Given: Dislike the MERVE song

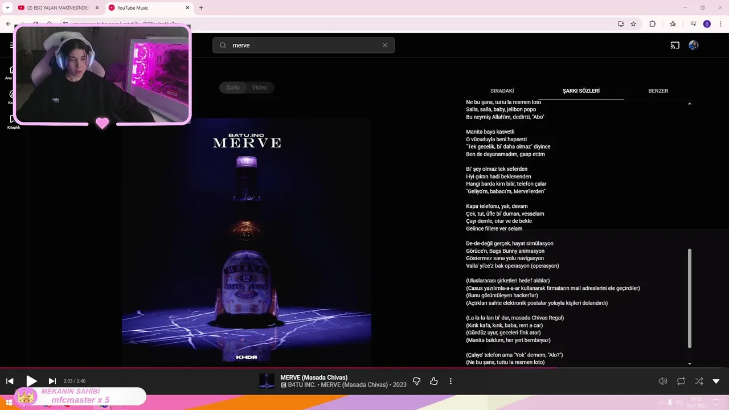Looking at the screenshot, I should pyautogui.click(x=416, y=381).
